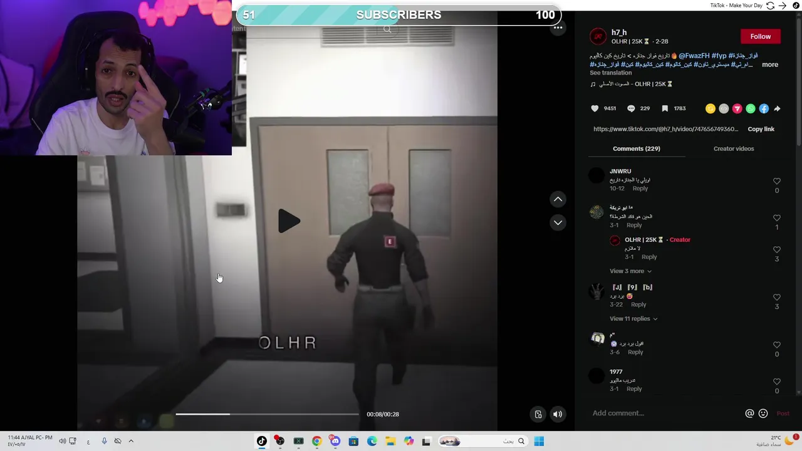Play the paused video using center play button

click(x=289, y=220)
